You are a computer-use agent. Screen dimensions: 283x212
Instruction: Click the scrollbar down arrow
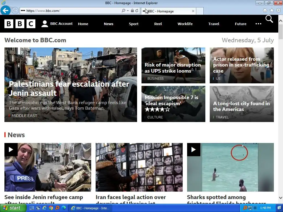[x=281, y=198]
